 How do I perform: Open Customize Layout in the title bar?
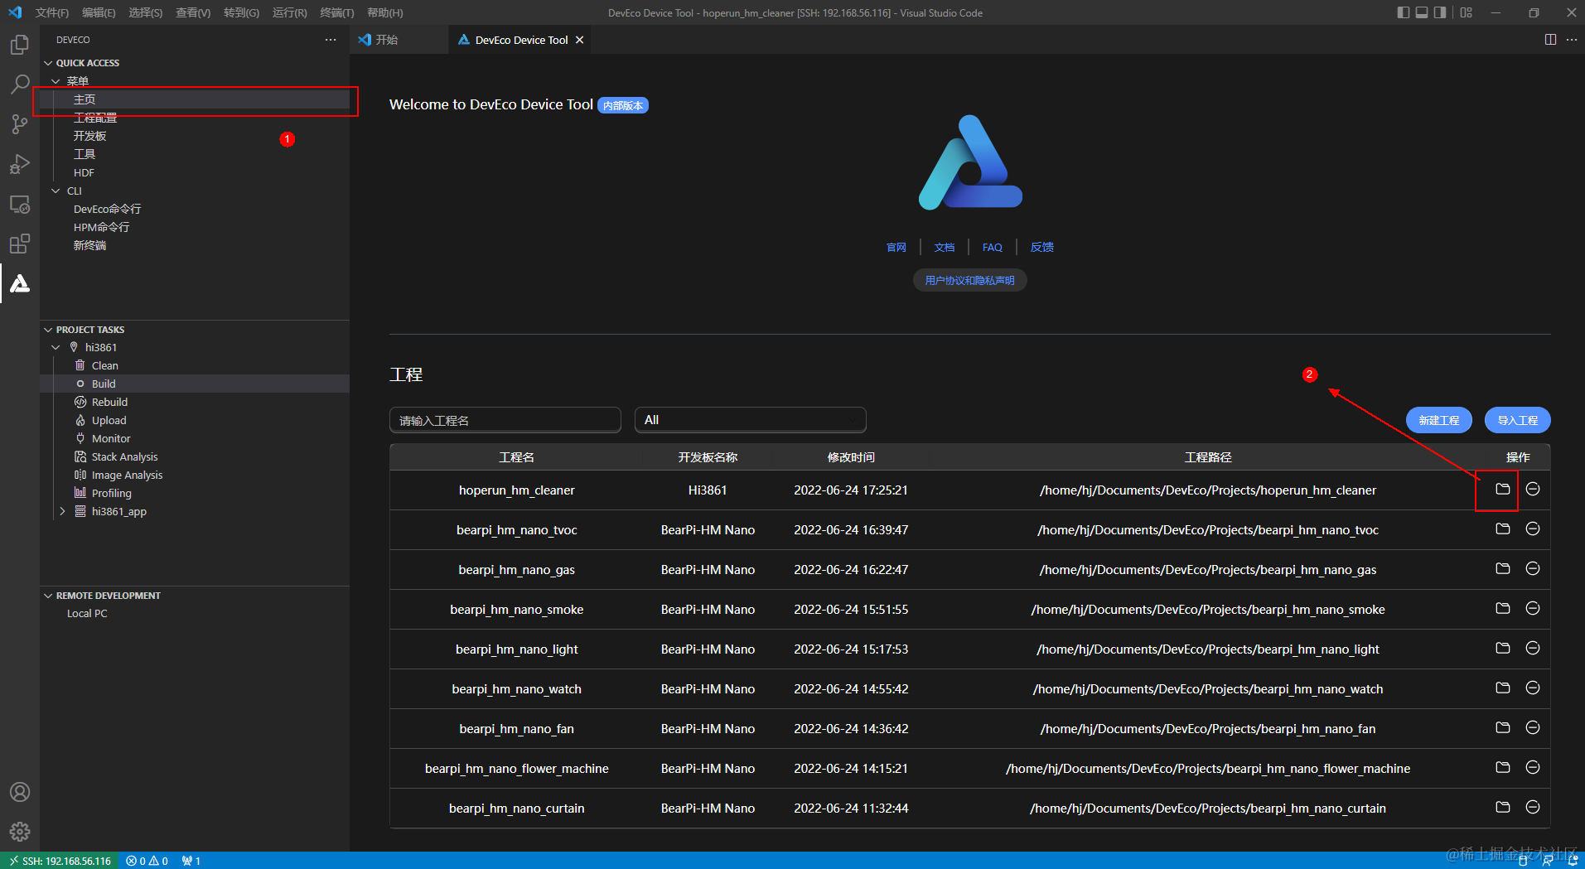point(1467,12)
